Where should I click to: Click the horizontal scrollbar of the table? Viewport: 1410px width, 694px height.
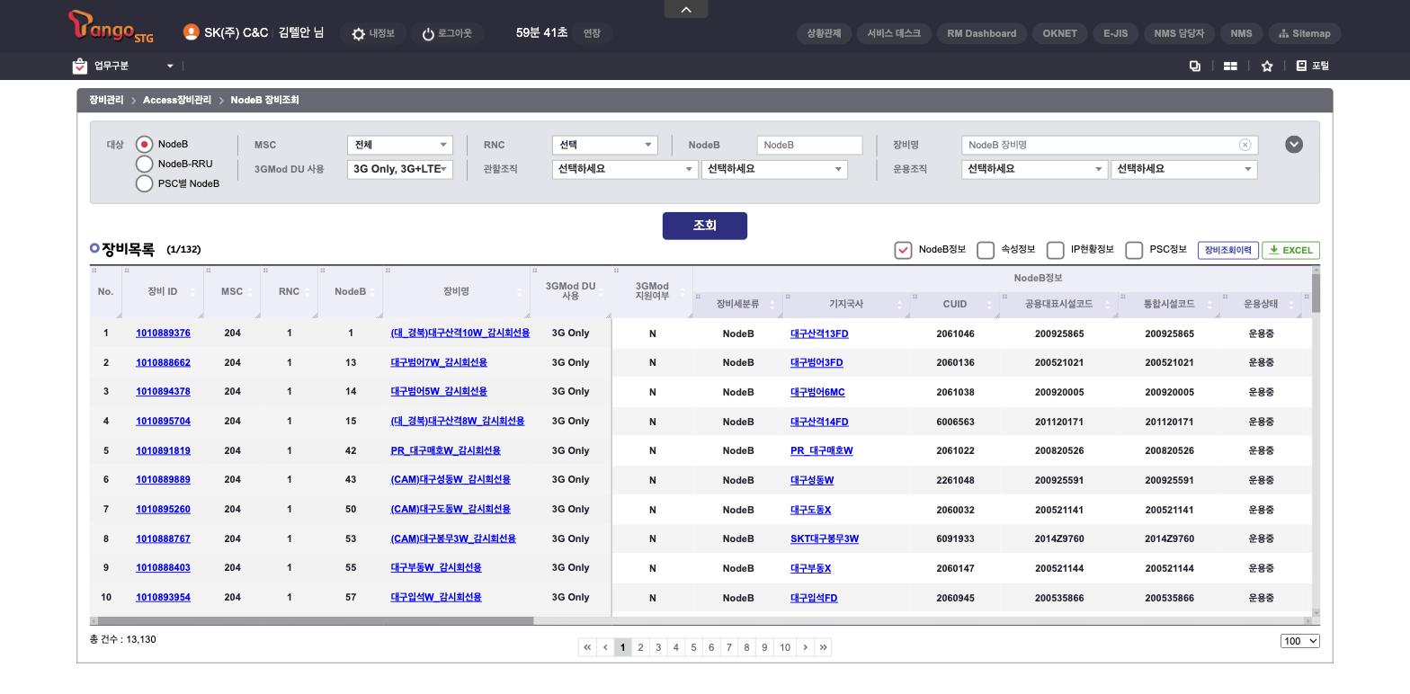pyautogui.click(x=315, y=620)
